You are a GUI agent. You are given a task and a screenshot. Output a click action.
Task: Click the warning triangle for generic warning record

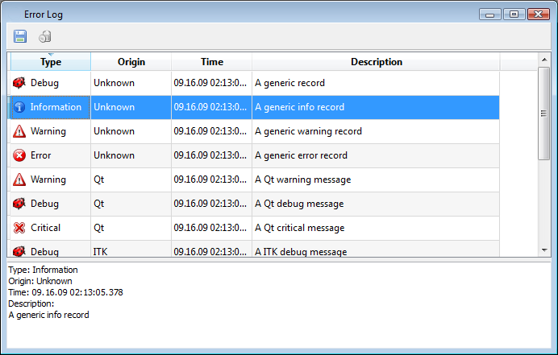pyautogui.click(x=19, y=131)
